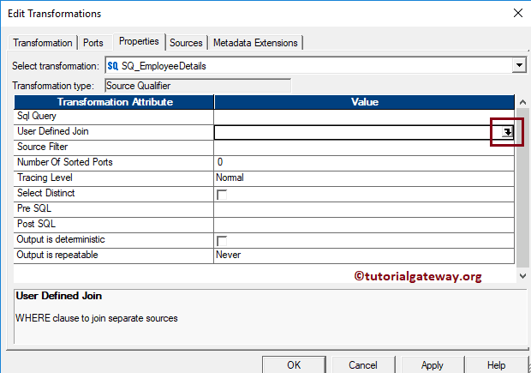The width and height of the screenshot is (531, 373).
Task: Open Help for this dialog
Action: pyautogui.click(x=496, y=364)
